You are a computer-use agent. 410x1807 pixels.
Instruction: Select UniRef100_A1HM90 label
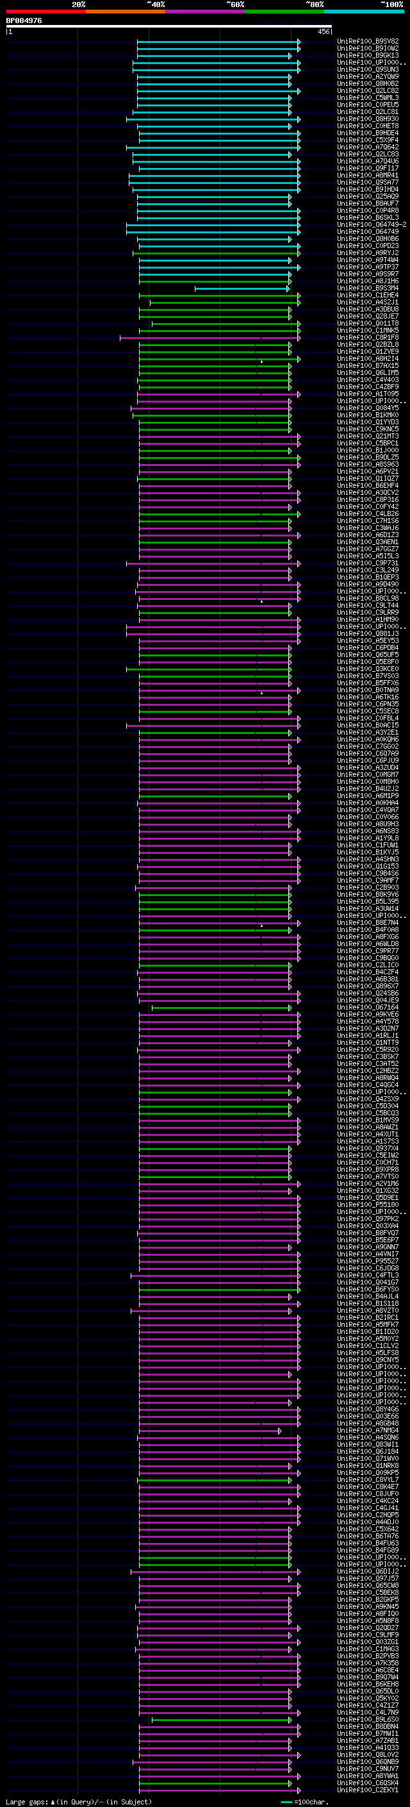[368, 619]
